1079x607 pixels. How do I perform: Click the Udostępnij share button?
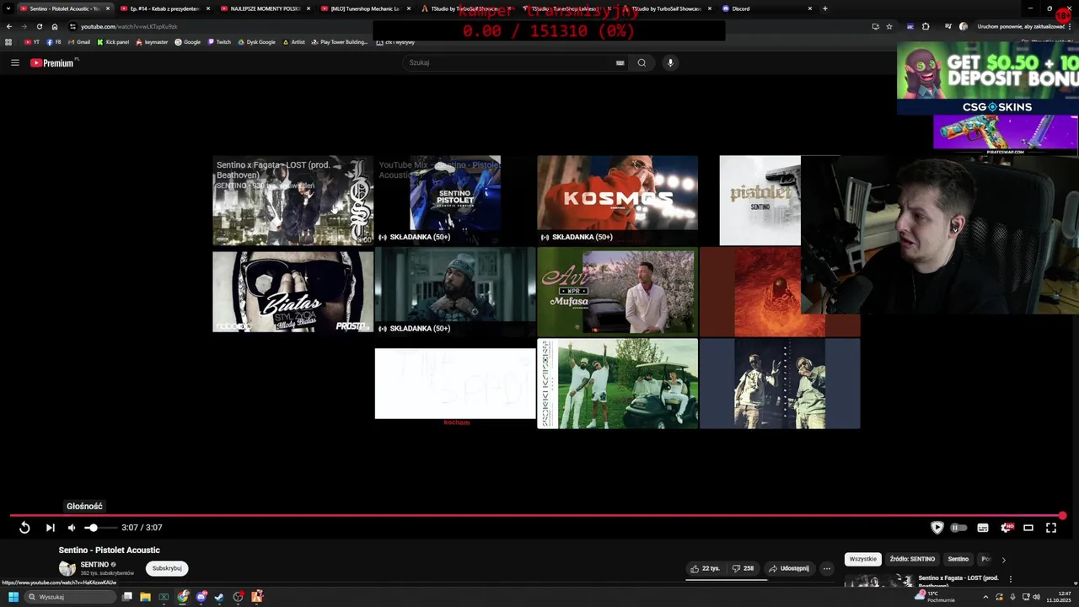click(789, 568)
